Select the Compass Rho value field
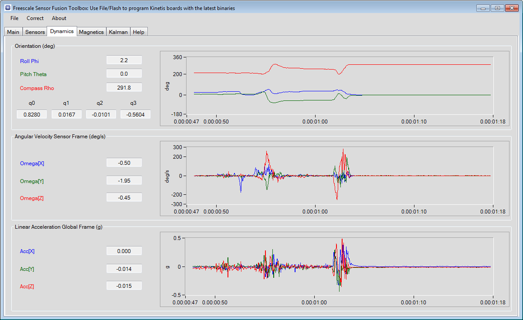 point(124,87)
